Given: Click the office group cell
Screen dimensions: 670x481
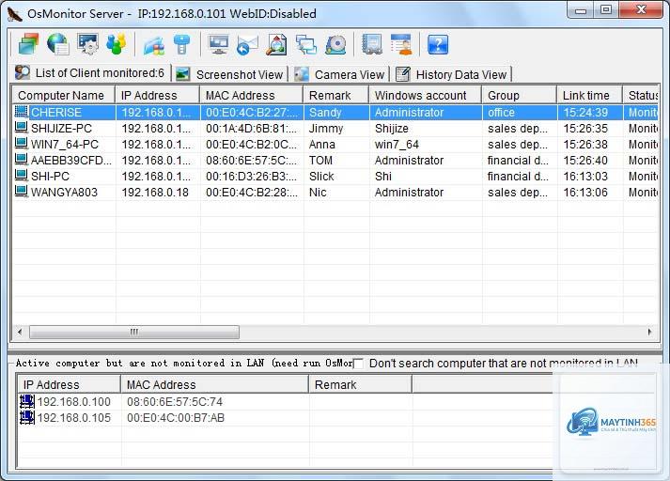Looking at the screenshot, I should (501, 113).
